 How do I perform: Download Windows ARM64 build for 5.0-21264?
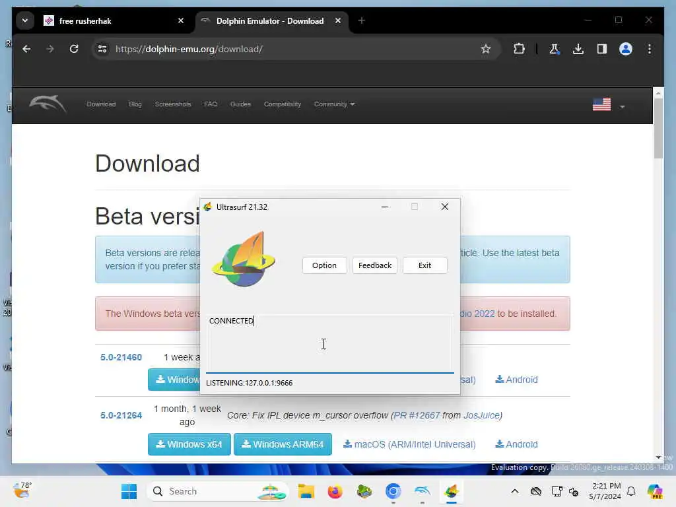tap(283, 444)
